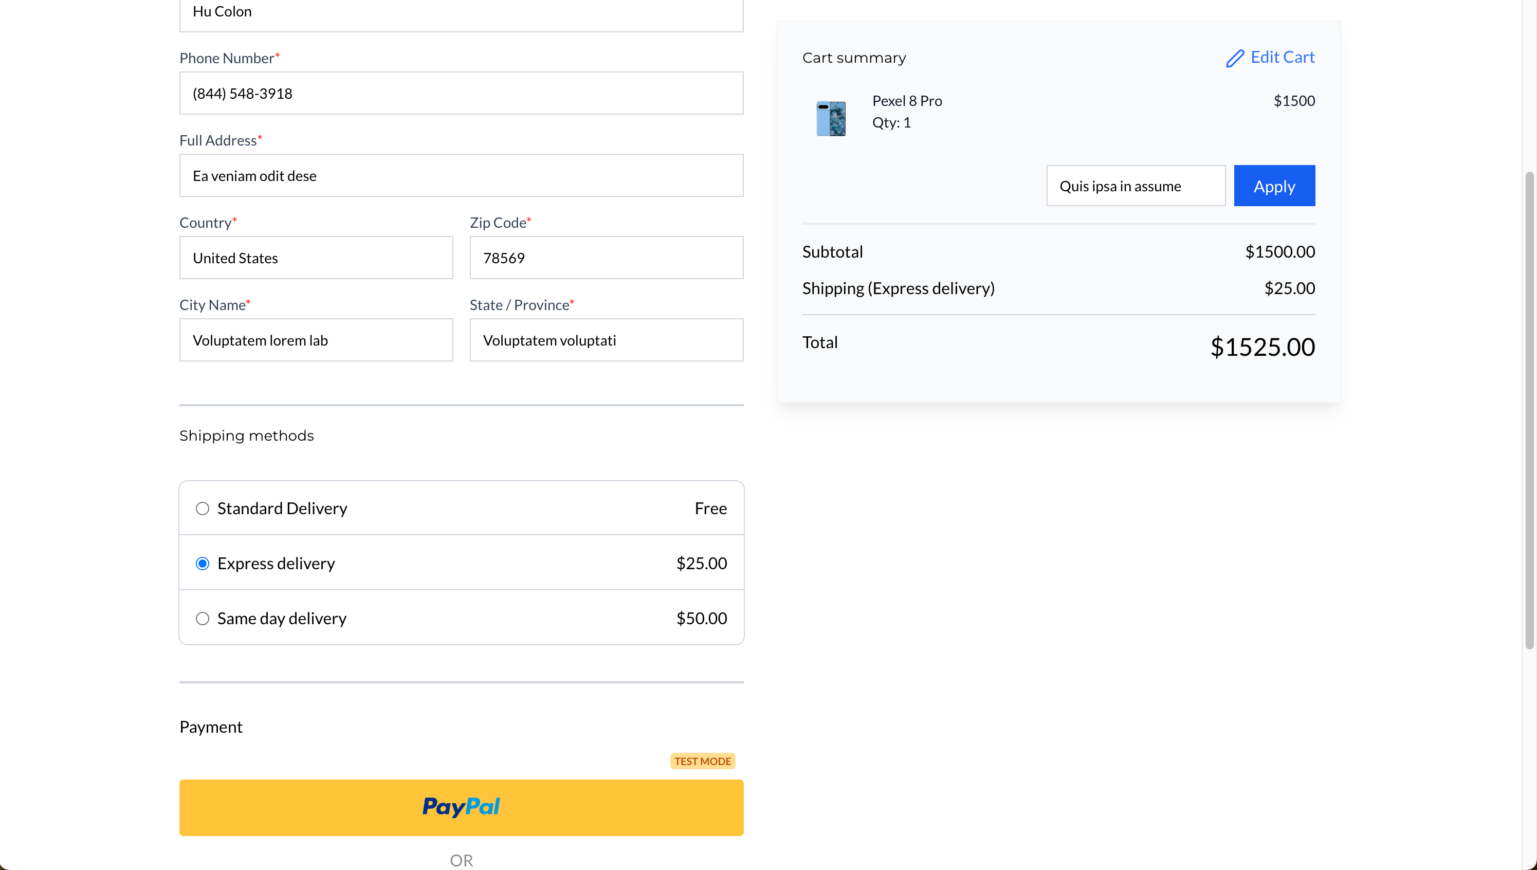Select Standard Delivery radio button
The height and width of the screenshot is (870, 1537).
(203, 509)
